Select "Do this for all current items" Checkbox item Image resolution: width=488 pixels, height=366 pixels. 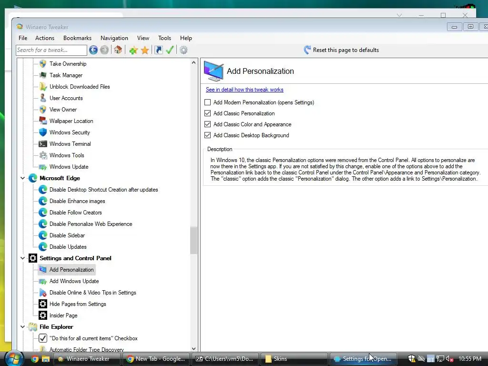[93, 338]
